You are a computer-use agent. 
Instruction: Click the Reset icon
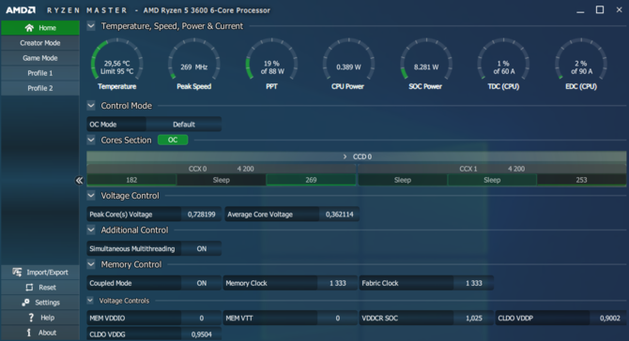pos(29,288)
